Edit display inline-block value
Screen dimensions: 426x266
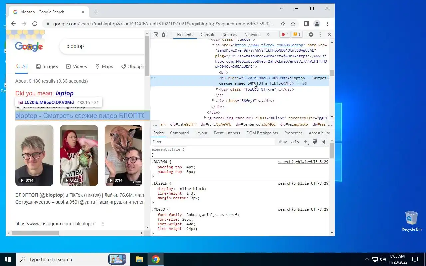[192, 189]
